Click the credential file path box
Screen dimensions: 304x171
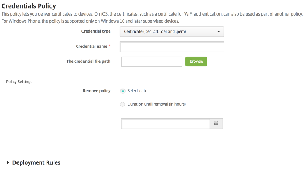tap(152, 61)
